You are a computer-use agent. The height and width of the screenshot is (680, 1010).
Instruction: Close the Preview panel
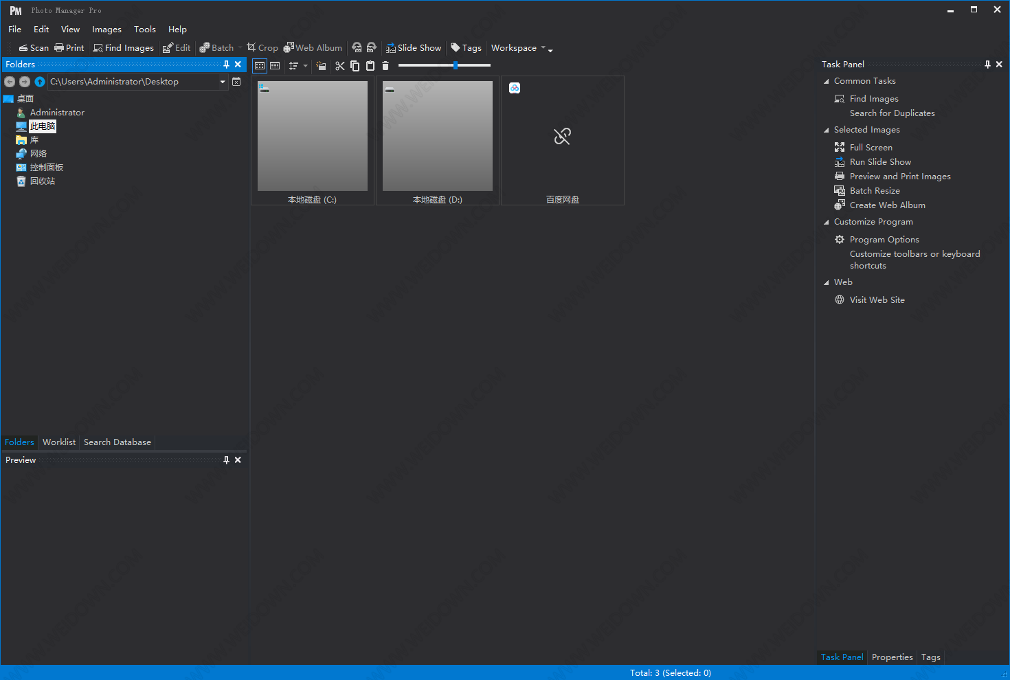tap(238, 460)
